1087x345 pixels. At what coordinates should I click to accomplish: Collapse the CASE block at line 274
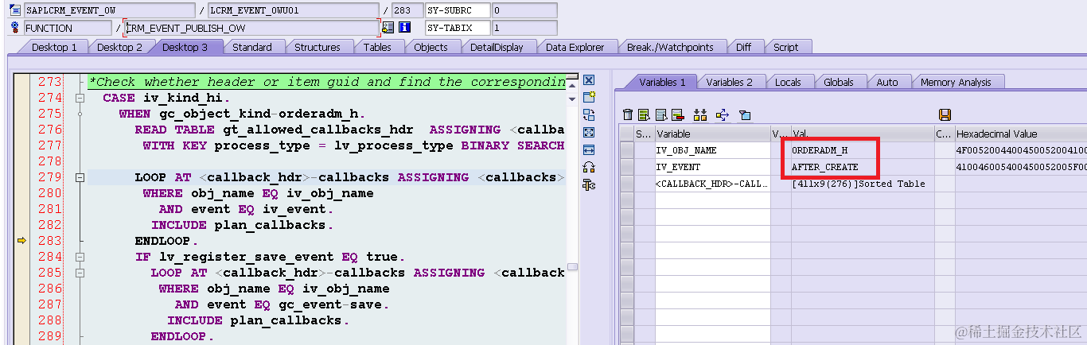tap(79, 98)
